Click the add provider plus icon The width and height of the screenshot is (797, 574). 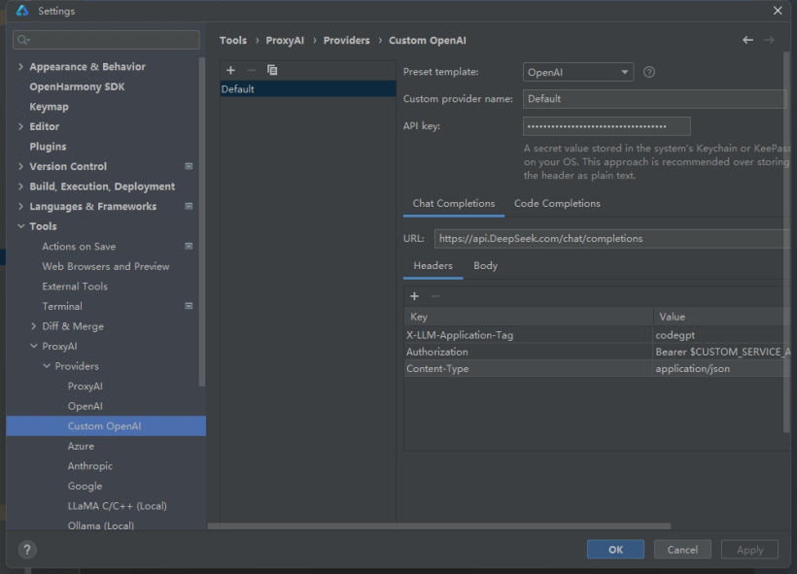[x=230, y=70]
